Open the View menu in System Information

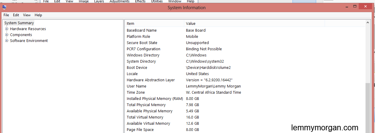click(x=27, y=15)
